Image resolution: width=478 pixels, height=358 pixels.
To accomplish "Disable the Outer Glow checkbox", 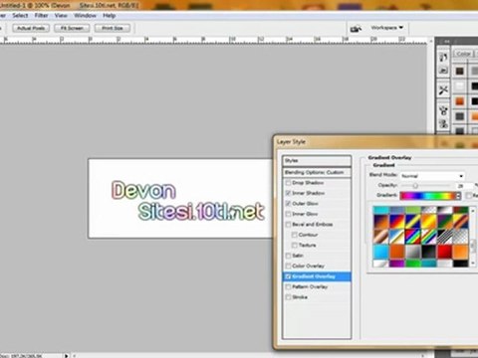I will [288, 203].
